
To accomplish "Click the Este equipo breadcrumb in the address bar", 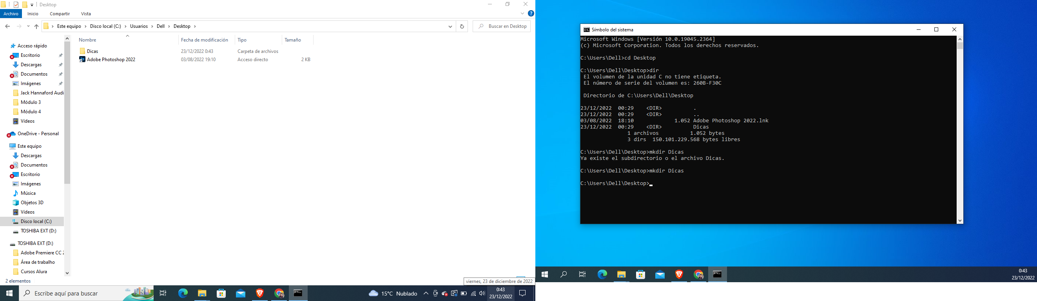I will point(69,26).
